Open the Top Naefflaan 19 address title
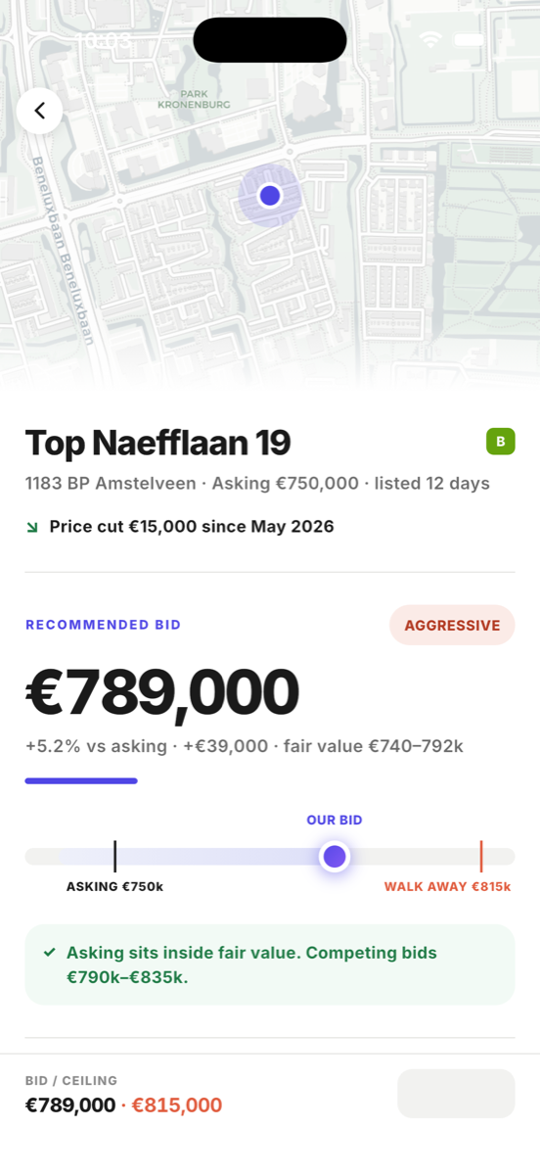Viewport: 540px width, 1175px height. [x=158, y=443]
